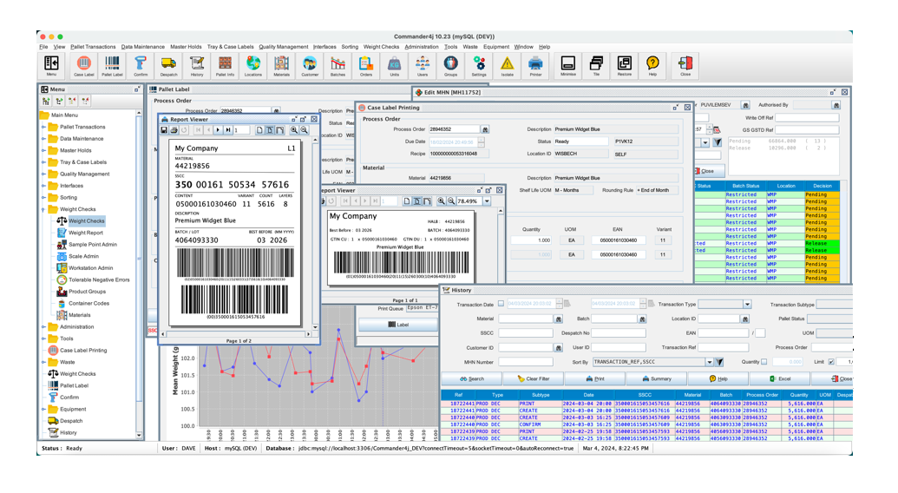Screen dimensions: 898x493
Task: Open the Weight Checks menu bar item
Action: [x=381, y=47]
